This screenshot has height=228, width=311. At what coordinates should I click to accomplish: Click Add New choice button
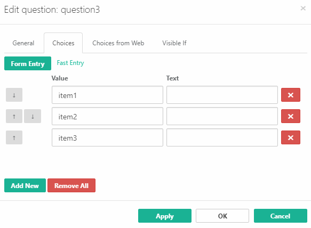(25, 185)
